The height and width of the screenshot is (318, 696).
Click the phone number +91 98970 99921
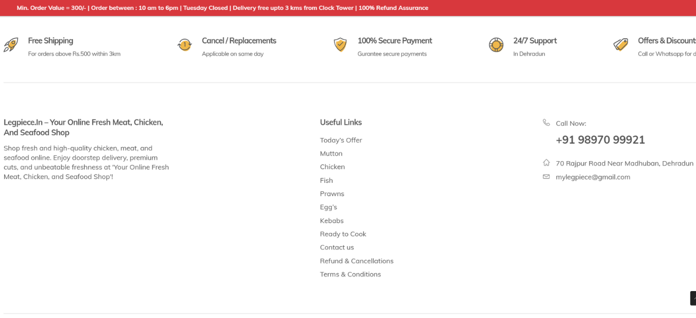tap(600, 140)
